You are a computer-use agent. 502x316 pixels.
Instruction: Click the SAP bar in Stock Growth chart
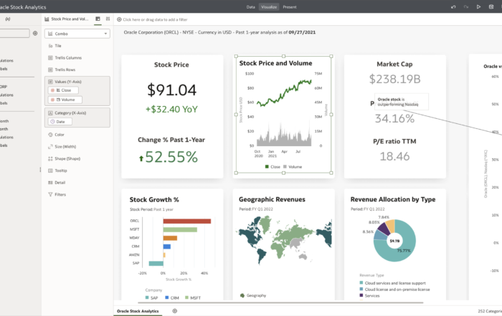(156, 264)
